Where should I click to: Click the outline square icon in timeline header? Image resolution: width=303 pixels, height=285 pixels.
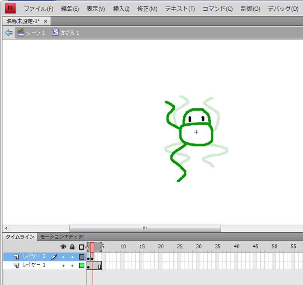(82, 247)
